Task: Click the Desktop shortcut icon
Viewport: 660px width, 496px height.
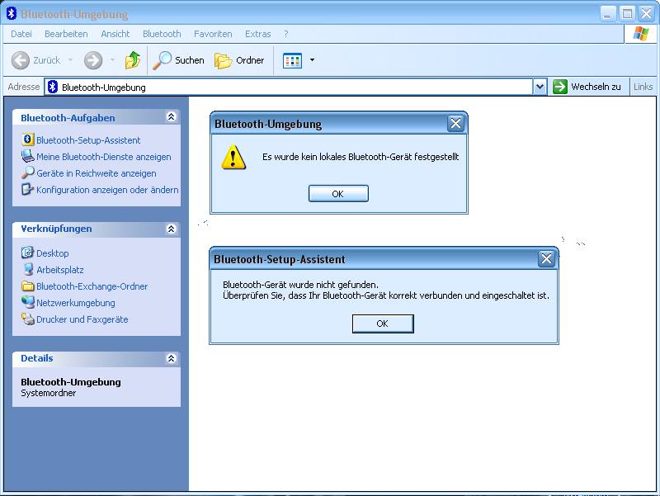Action: [27, 253]
